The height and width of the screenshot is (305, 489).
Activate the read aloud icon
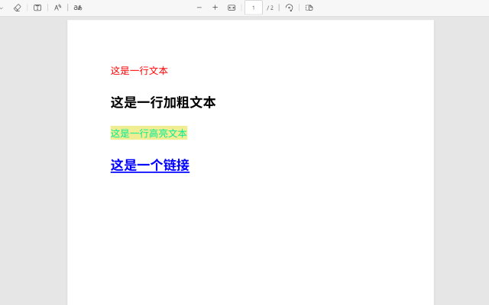(58, 8)
